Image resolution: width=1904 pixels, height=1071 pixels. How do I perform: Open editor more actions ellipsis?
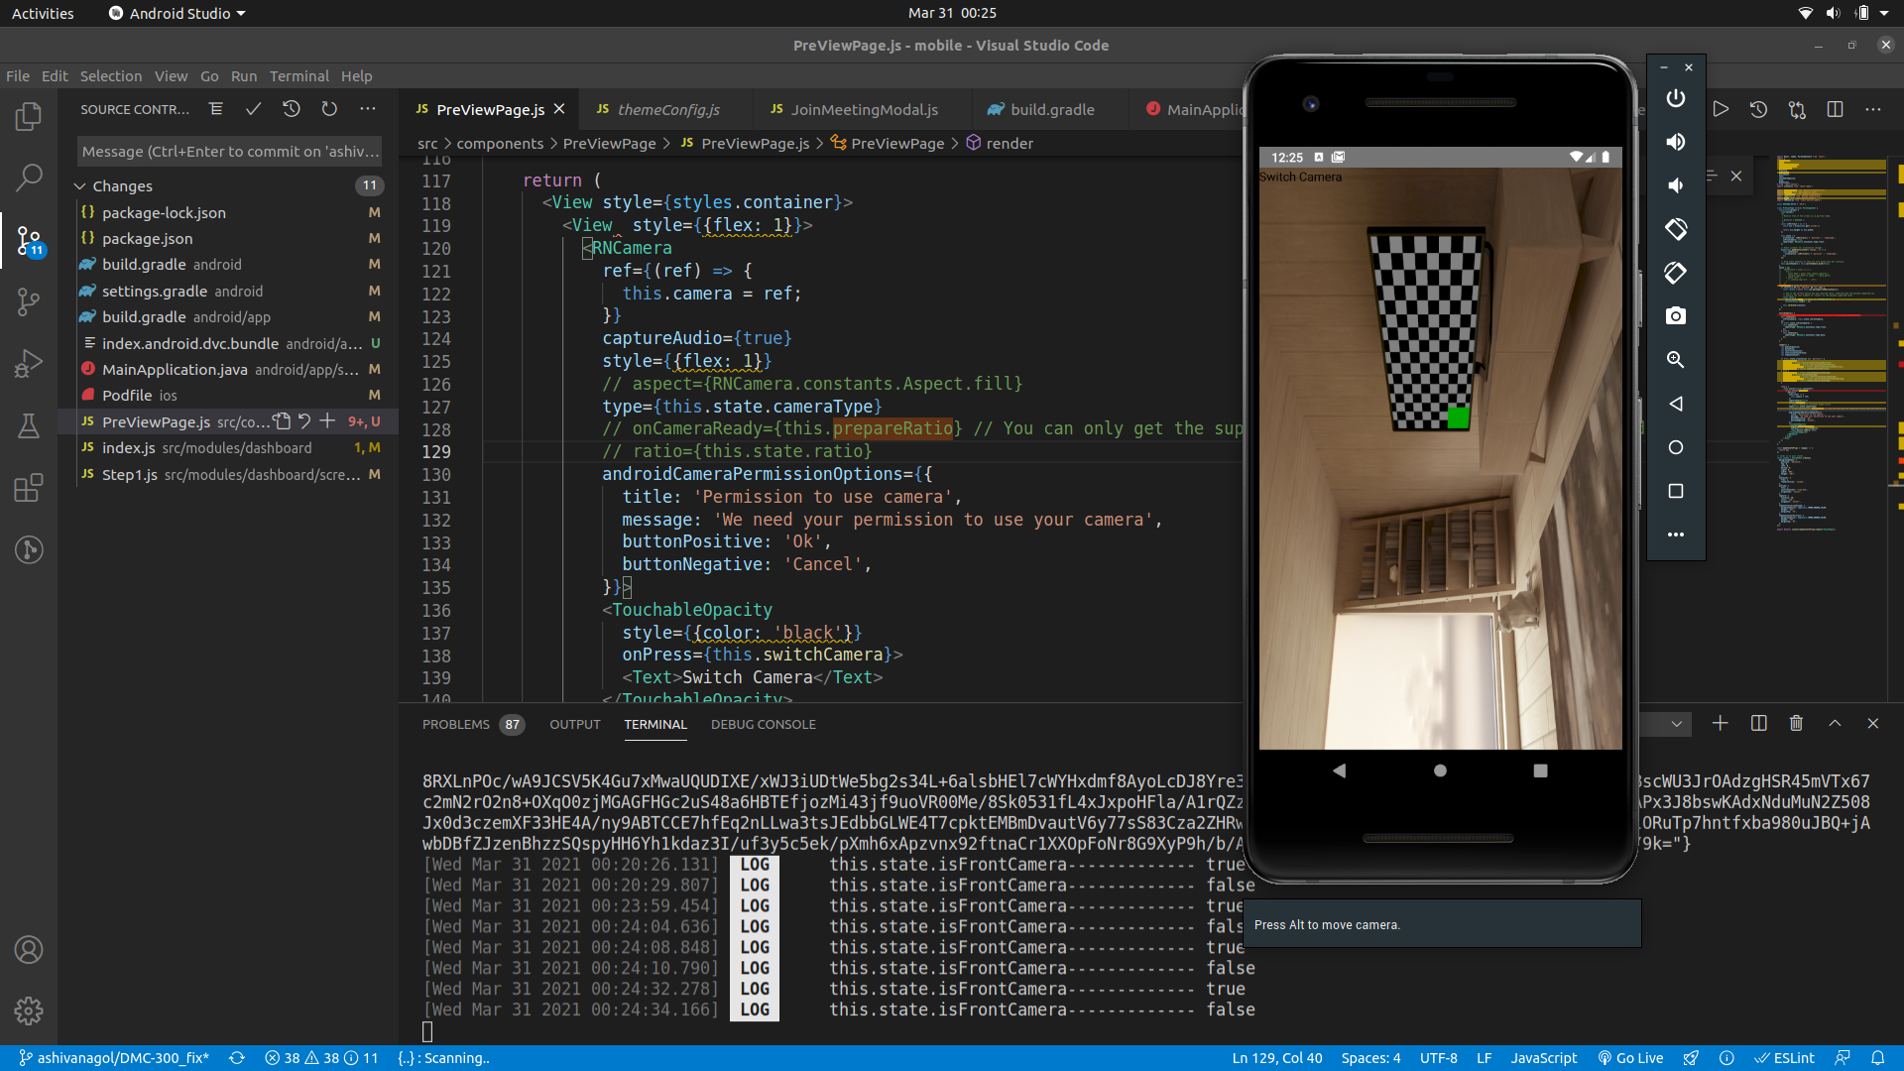[1872, 109]
